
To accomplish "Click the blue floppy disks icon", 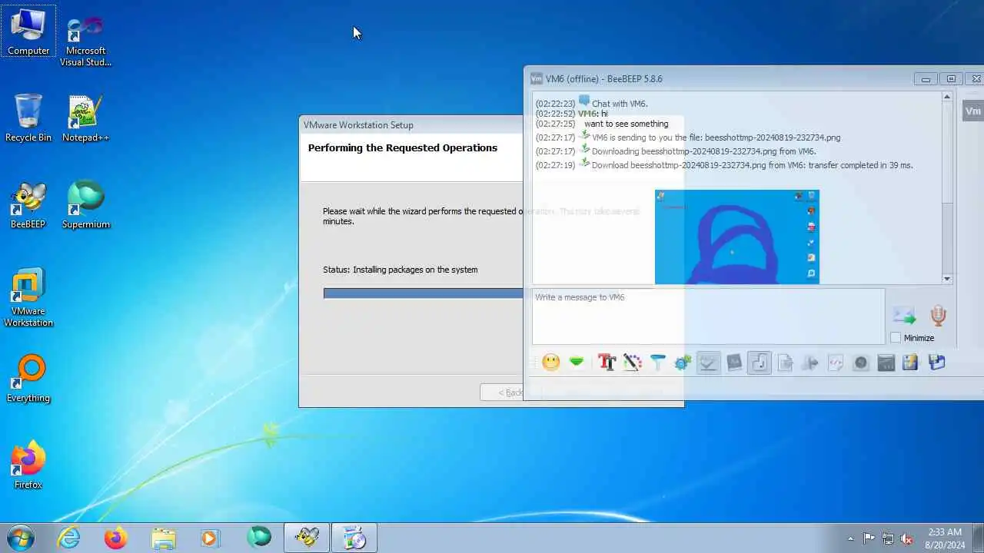I will 937,362.
